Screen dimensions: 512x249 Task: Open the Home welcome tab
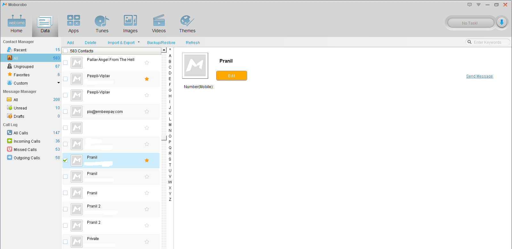[16, 24]
